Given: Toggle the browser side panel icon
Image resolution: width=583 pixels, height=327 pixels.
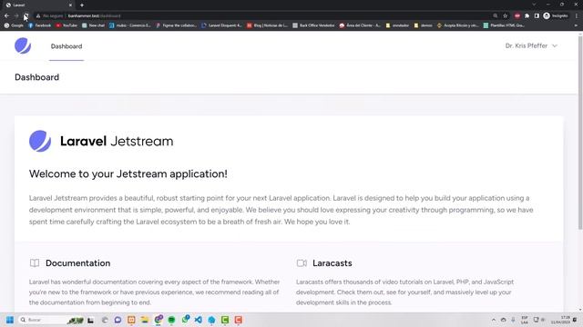Looking at the screenshot, I should 537,16.
